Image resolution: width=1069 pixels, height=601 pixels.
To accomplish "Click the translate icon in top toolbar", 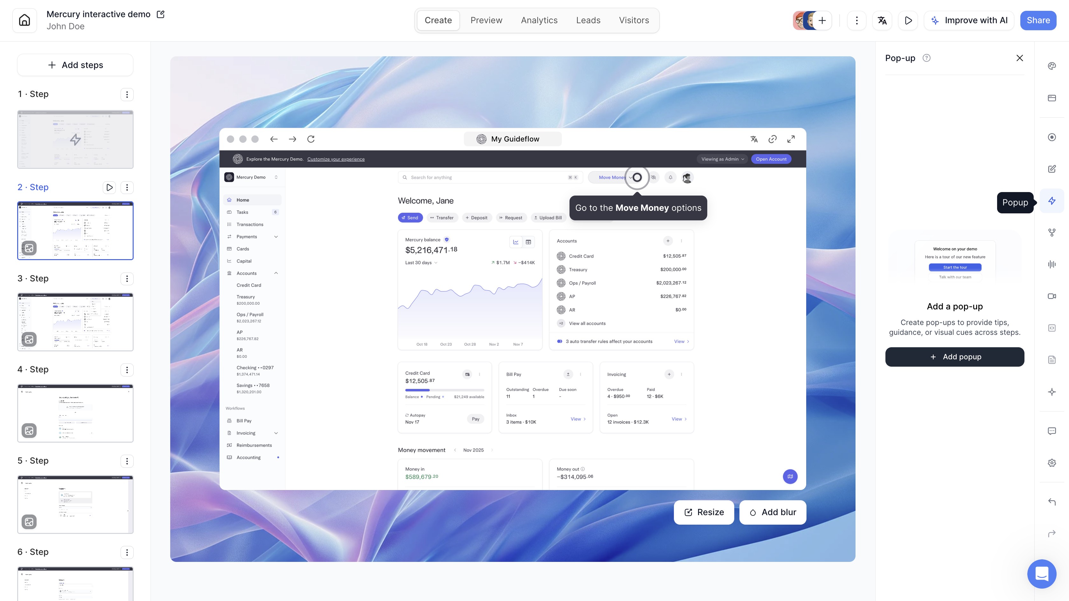I will (882, 20).
